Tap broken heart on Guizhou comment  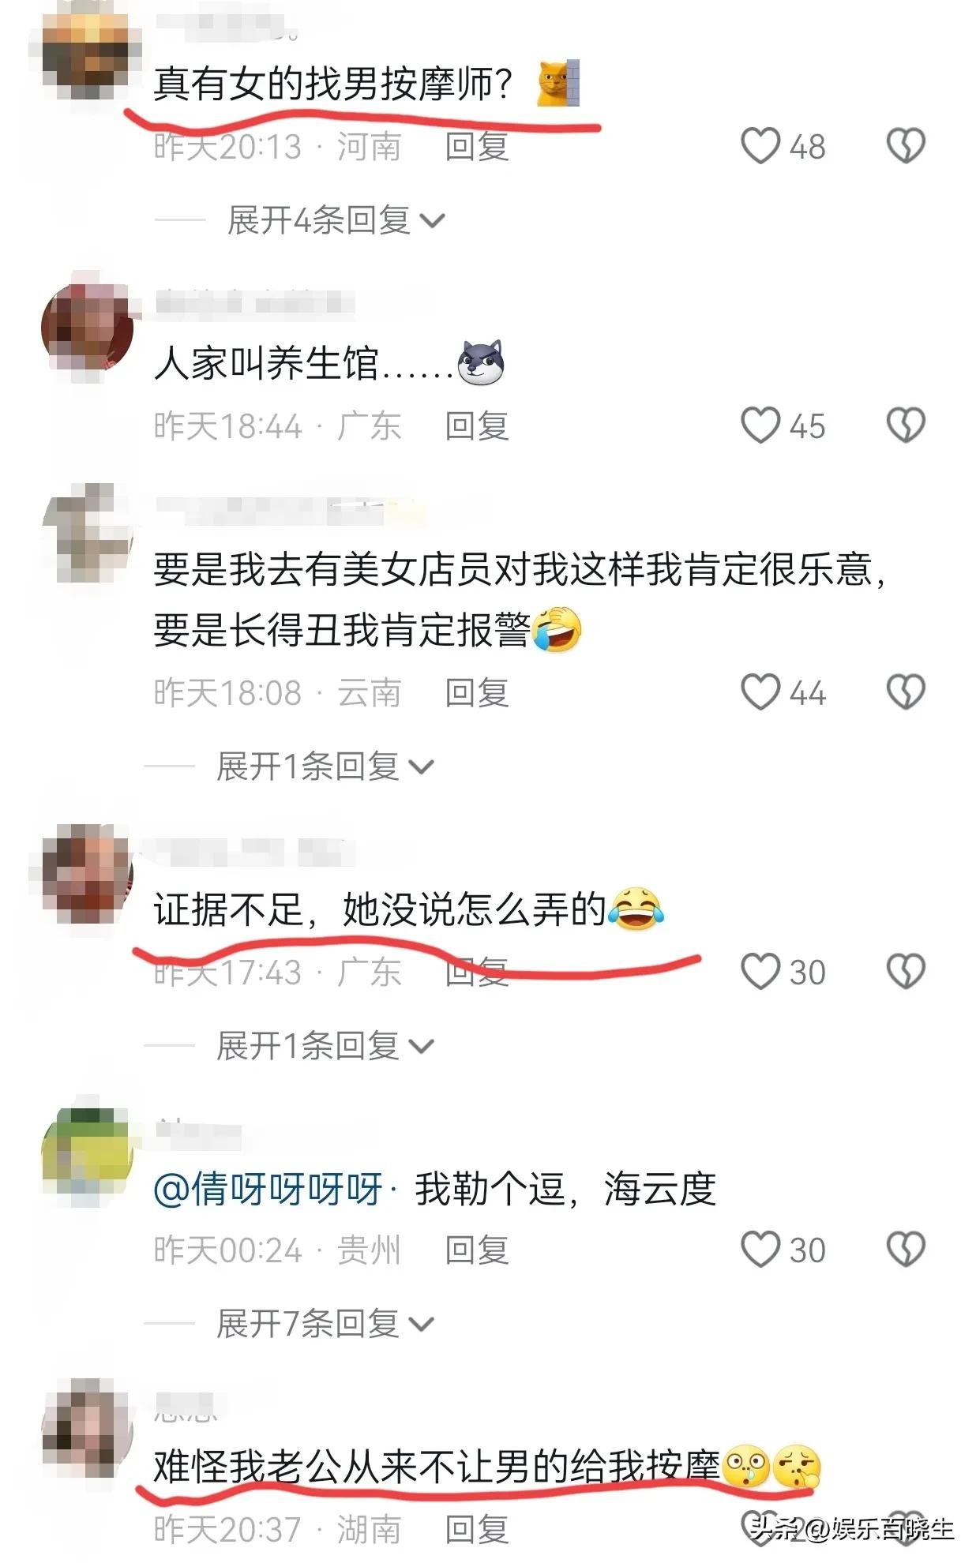906,1250
